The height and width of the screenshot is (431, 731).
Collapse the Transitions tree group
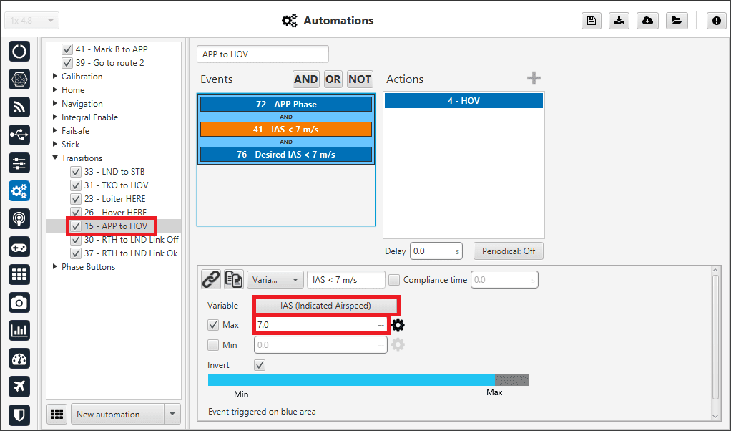(x=56, y=158)
